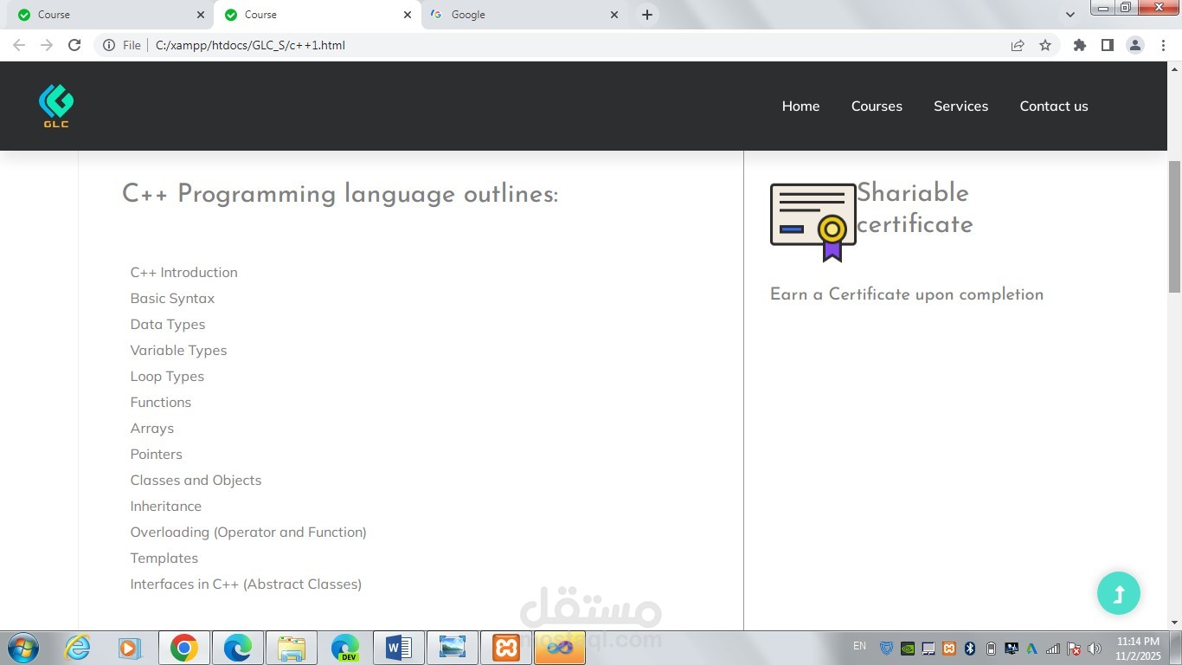This screenshot has width=1182, height=665.
Task: Click the shareable certificate image
Action: [x=813, y=223]
